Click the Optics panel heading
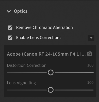 point(21,11)
